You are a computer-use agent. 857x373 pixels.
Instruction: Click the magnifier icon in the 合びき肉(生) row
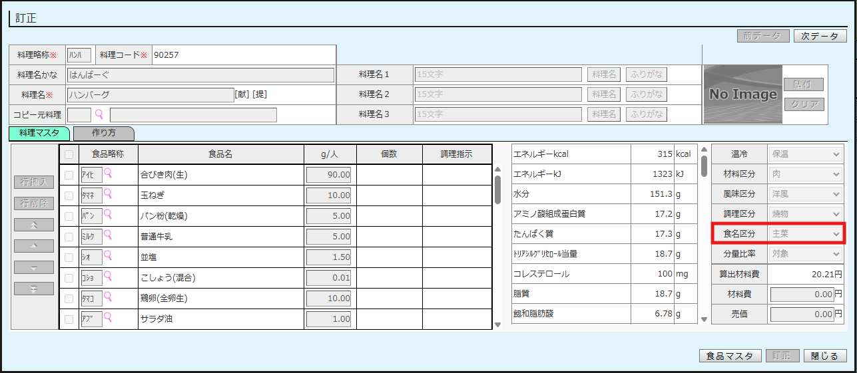tap(108, 174)
